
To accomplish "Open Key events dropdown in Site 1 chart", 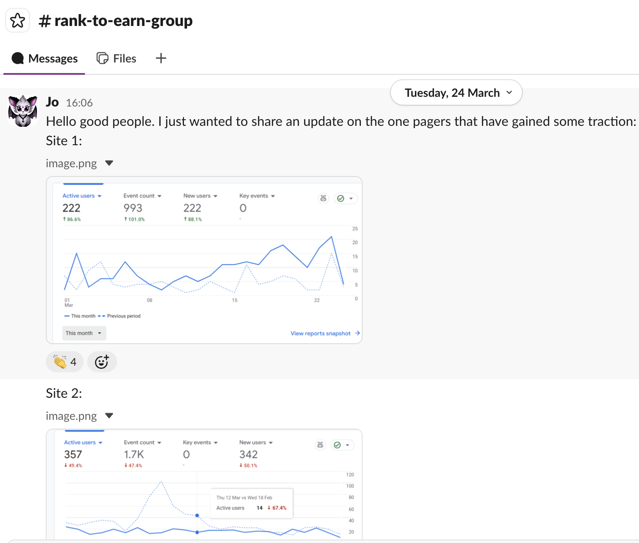I will 257,196.
